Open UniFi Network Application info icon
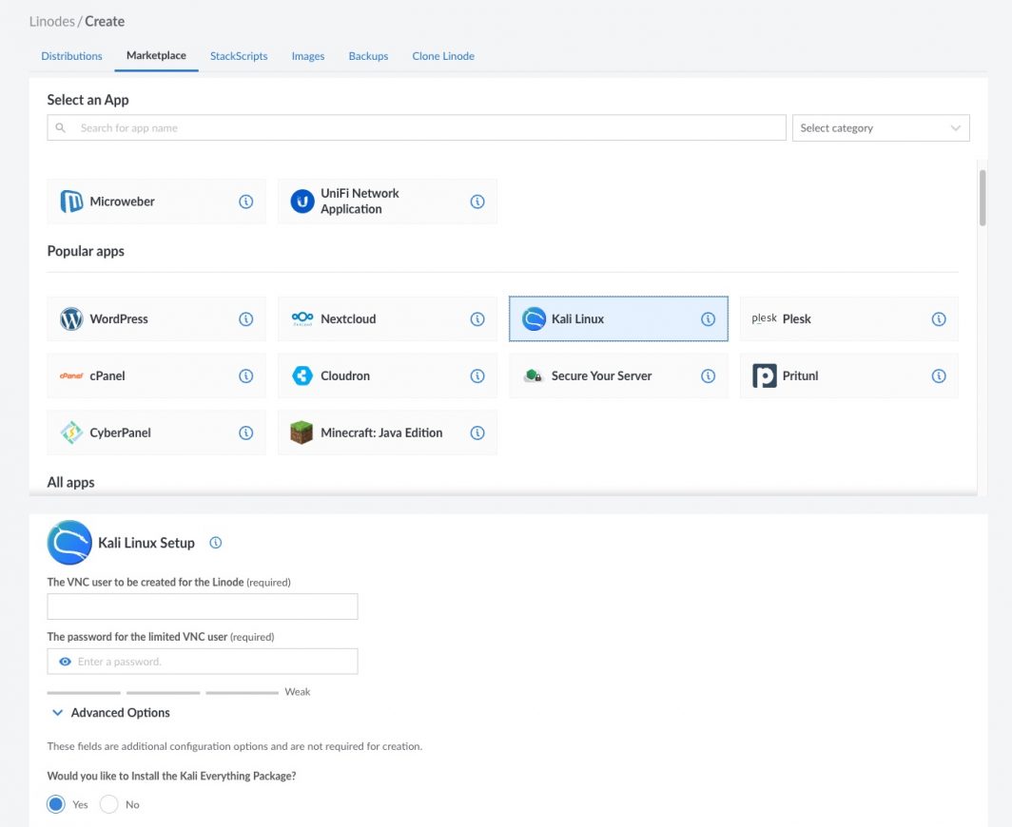Image resolution: width=1012 pixels, height=827 pixels. click(x=477, y=202)
